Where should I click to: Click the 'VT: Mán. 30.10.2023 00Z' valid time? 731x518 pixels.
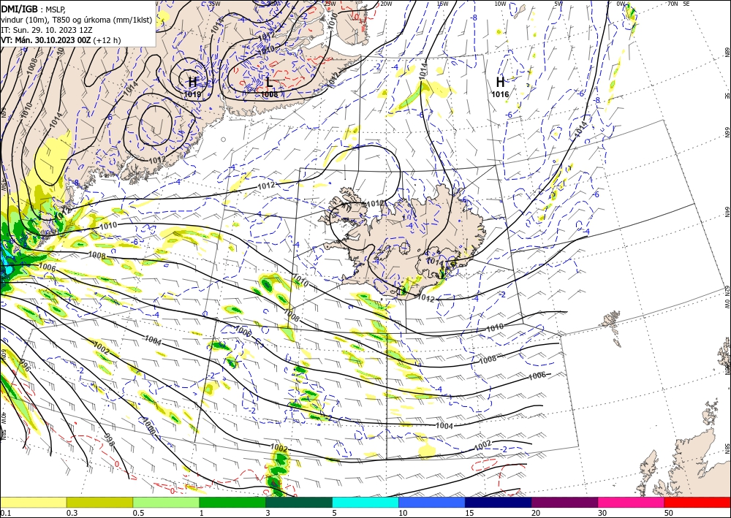click(46, 40)
